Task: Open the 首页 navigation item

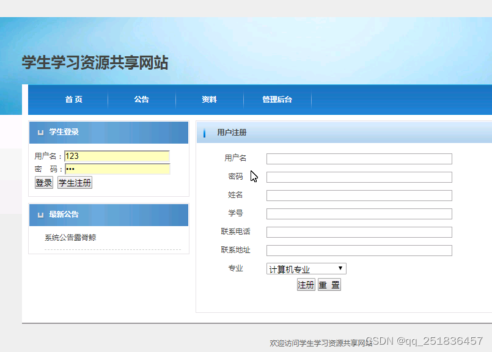Action: pyautogui.click(x=74, y=100)
